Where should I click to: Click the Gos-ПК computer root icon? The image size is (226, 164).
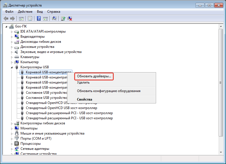(11, 26)
